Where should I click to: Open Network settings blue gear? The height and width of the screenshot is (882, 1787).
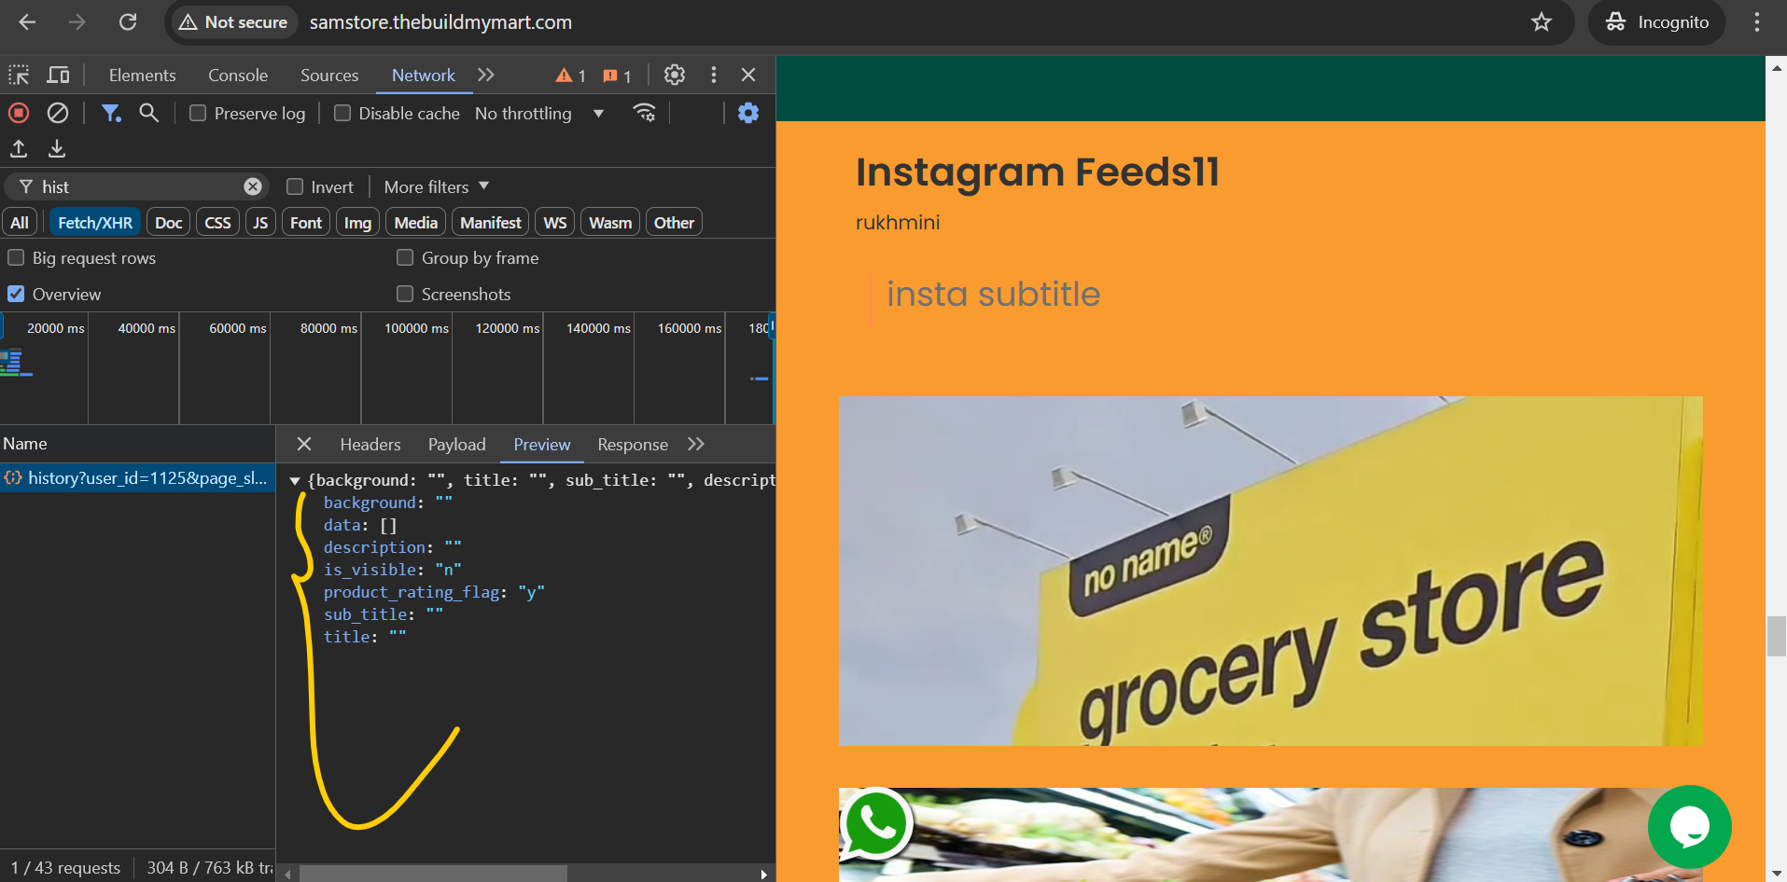(748, 113)
